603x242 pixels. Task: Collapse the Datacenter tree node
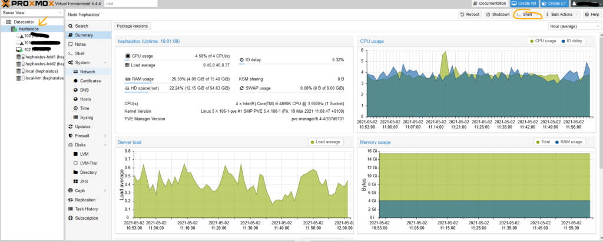(4, 22)
